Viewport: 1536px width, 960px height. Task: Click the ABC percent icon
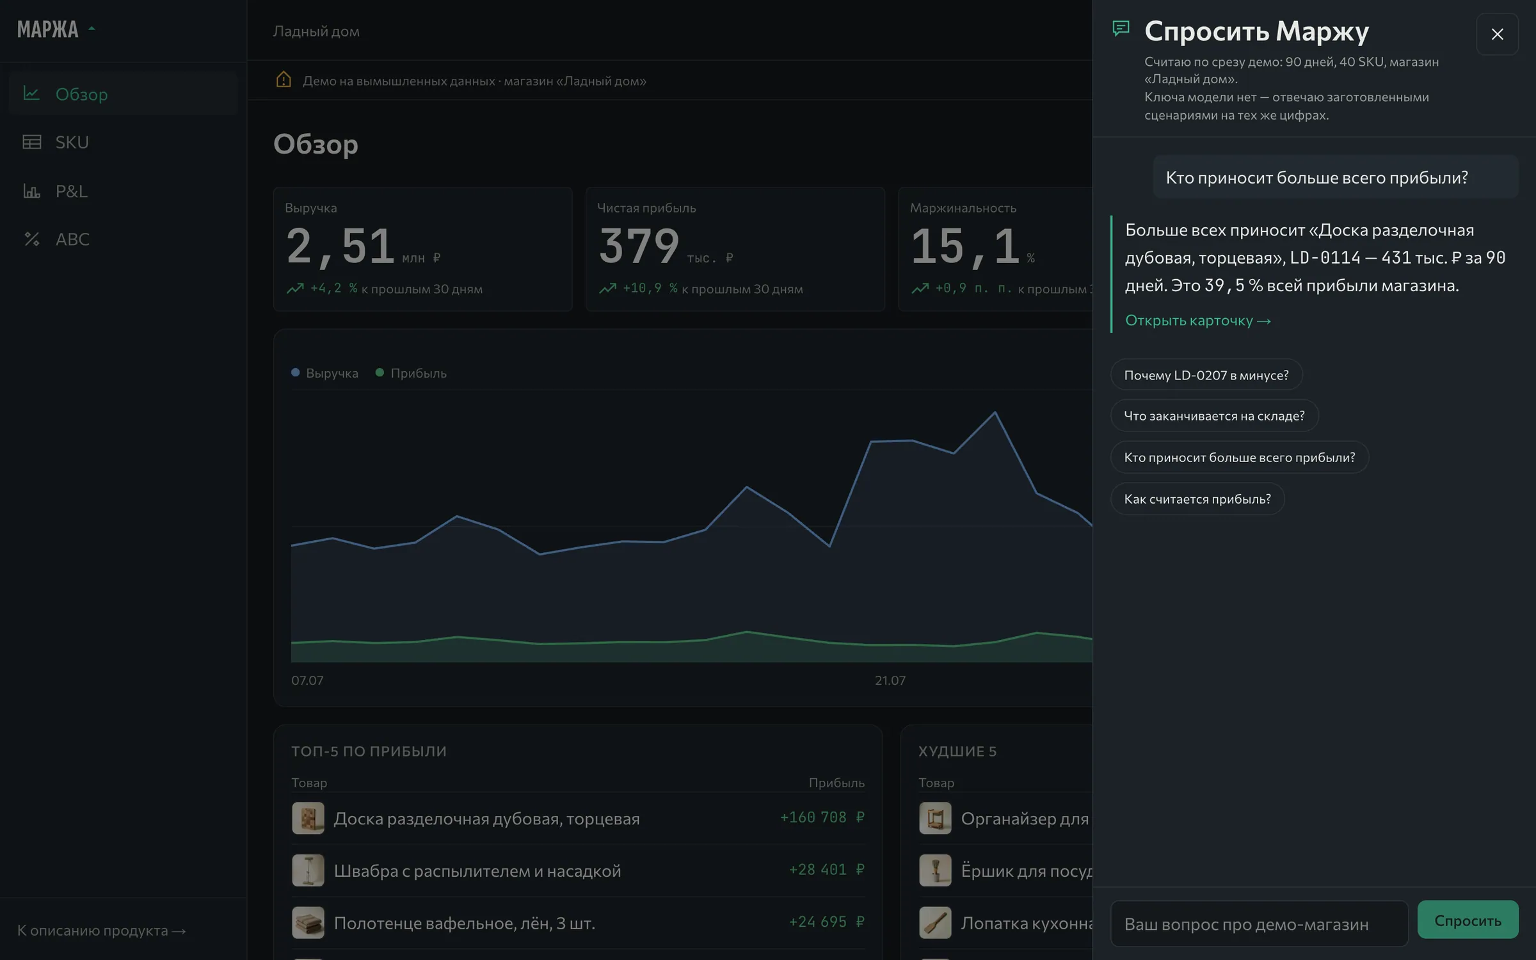(x=31, y=239)
